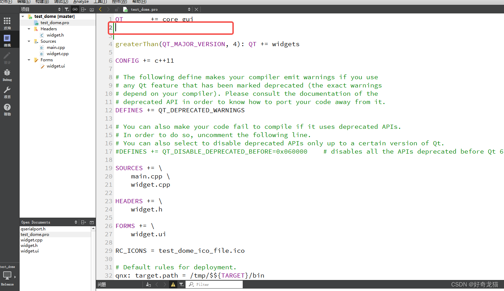
Task: Open the 工具(T) menu
Action: click(100, 2)
